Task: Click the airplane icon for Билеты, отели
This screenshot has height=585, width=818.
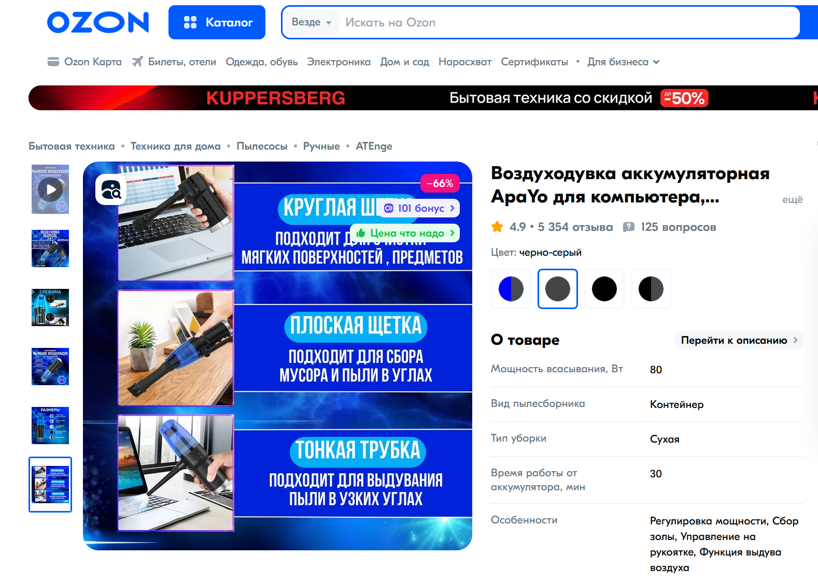Action: click(x=137, y=62)
